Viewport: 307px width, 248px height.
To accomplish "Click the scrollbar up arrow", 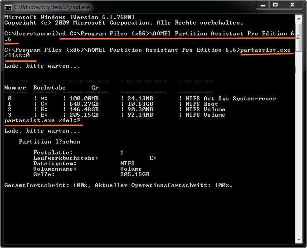I will click(298, 19).
